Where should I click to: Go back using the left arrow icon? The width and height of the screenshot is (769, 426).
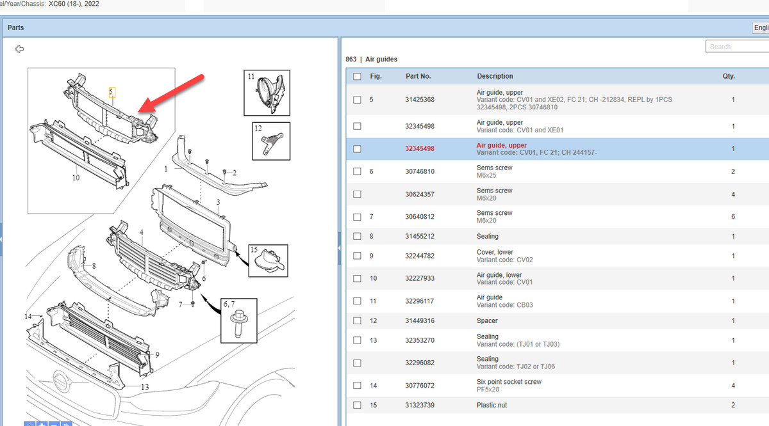point(19,49)
